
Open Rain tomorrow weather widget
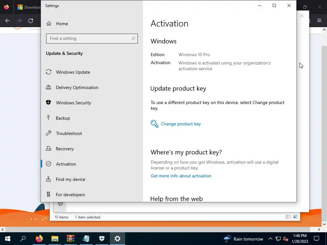point(243,239)
